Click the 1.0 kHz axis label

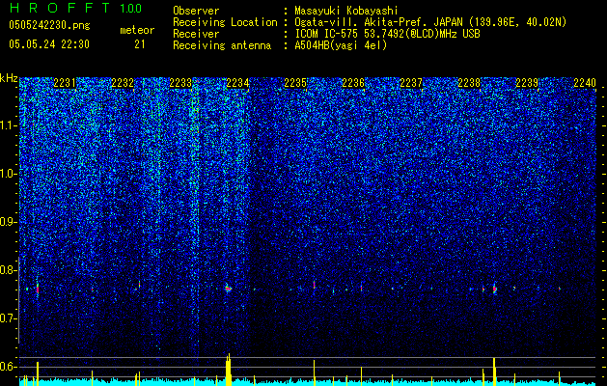click(9, 174)
